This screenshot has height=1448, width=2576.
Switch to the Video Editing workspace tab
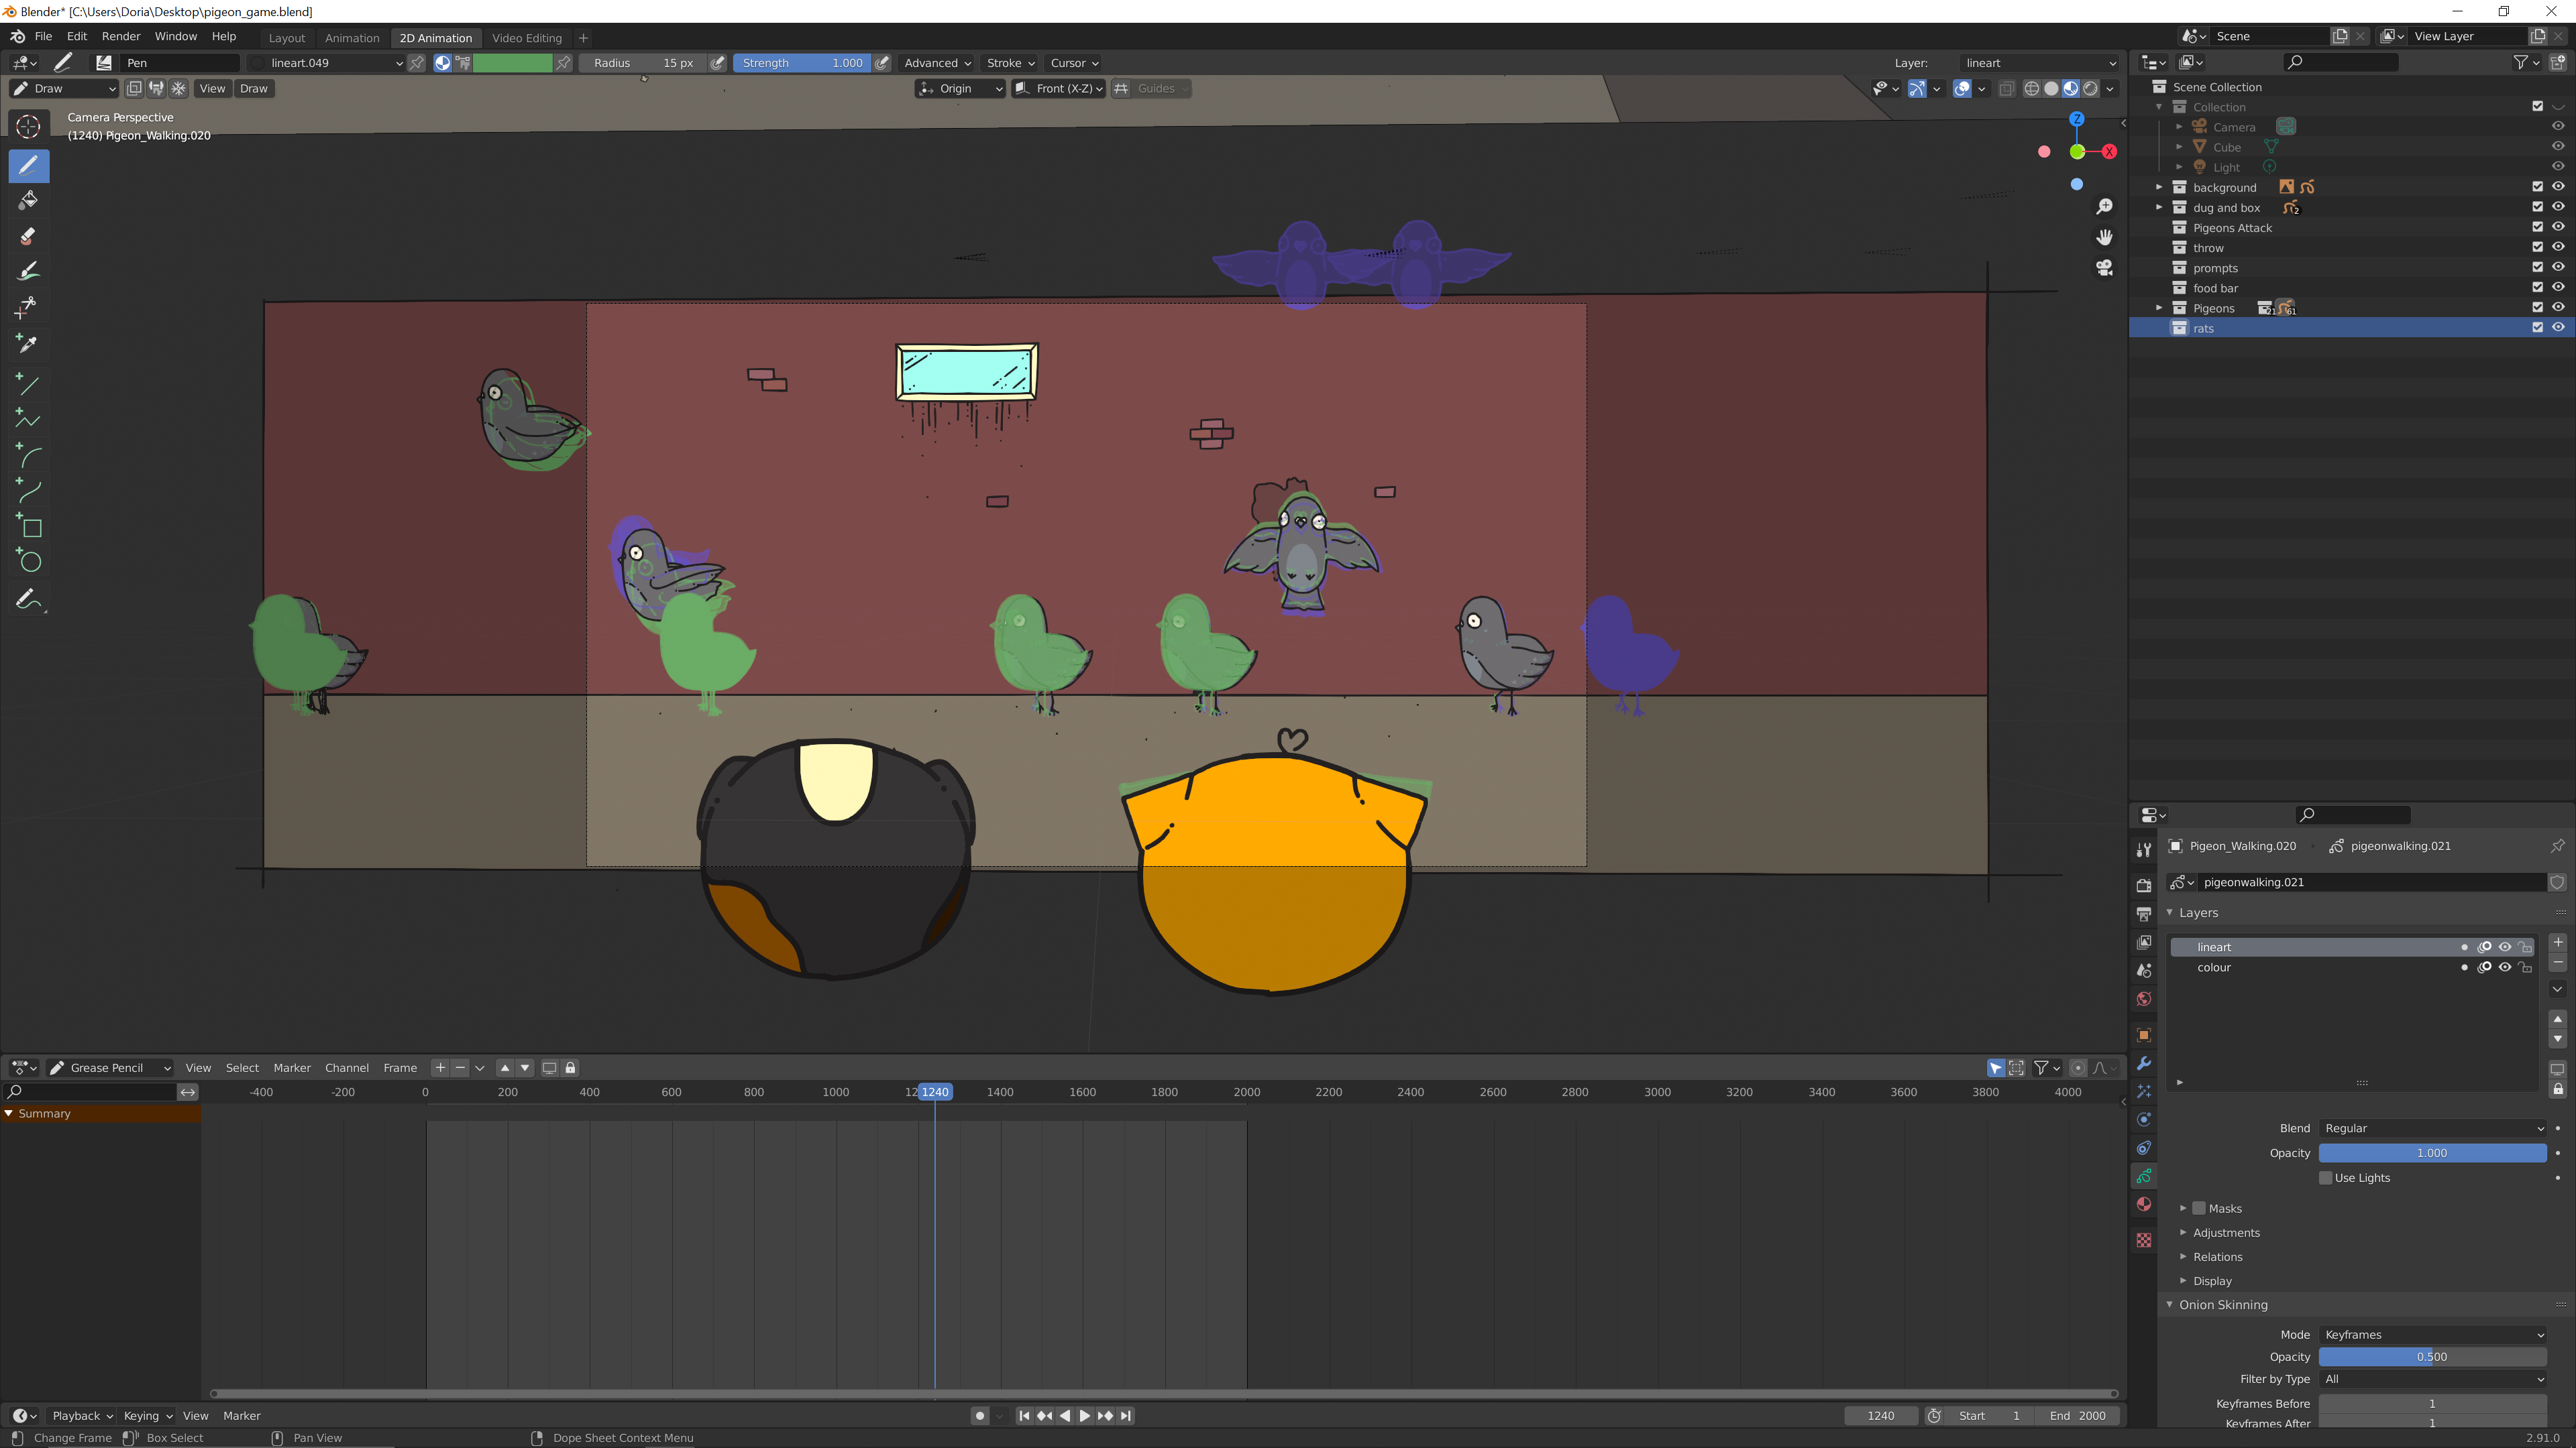click(526, 38)
